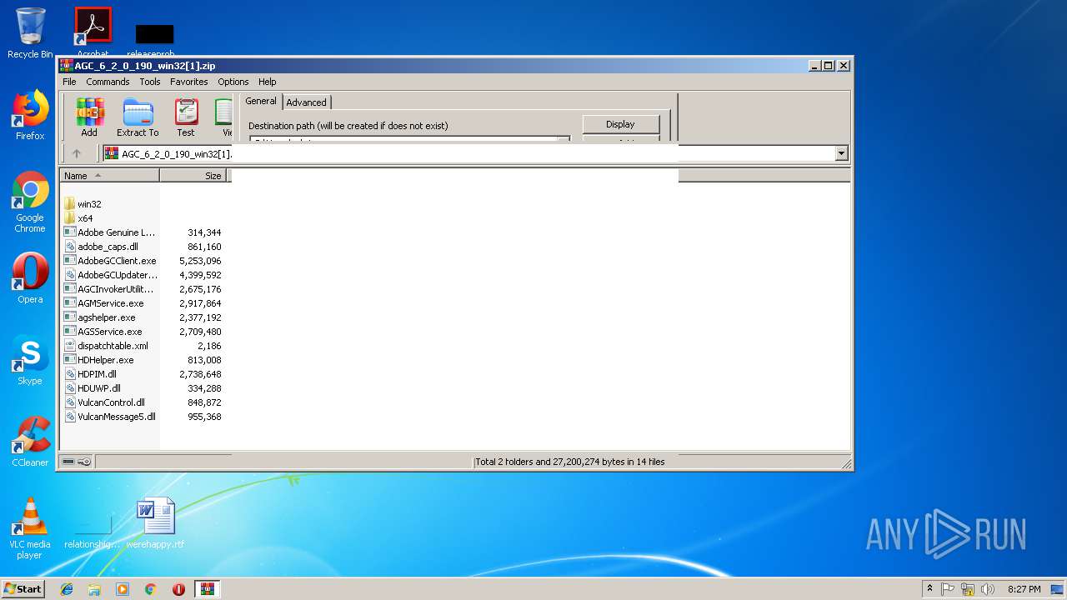Open relationship desktop file
This screenshot has height=600, width=1067.
pos(93,532)
